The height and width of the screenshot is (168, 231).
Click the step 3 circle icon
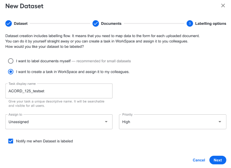click(190, 23)
